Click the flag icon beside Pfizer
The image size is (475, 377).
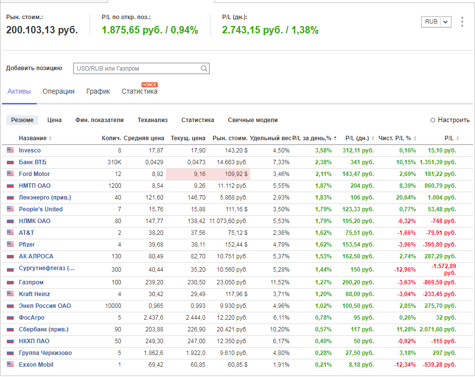[x=10, y=244]
